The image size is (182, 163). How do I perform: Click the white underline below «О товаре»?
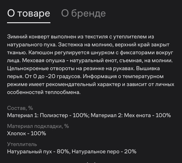[x=28, y=23]
